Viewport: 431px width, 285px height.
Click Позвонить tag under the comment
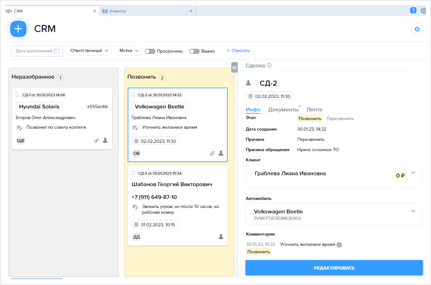pyautogui.click(x=259, y=252)
